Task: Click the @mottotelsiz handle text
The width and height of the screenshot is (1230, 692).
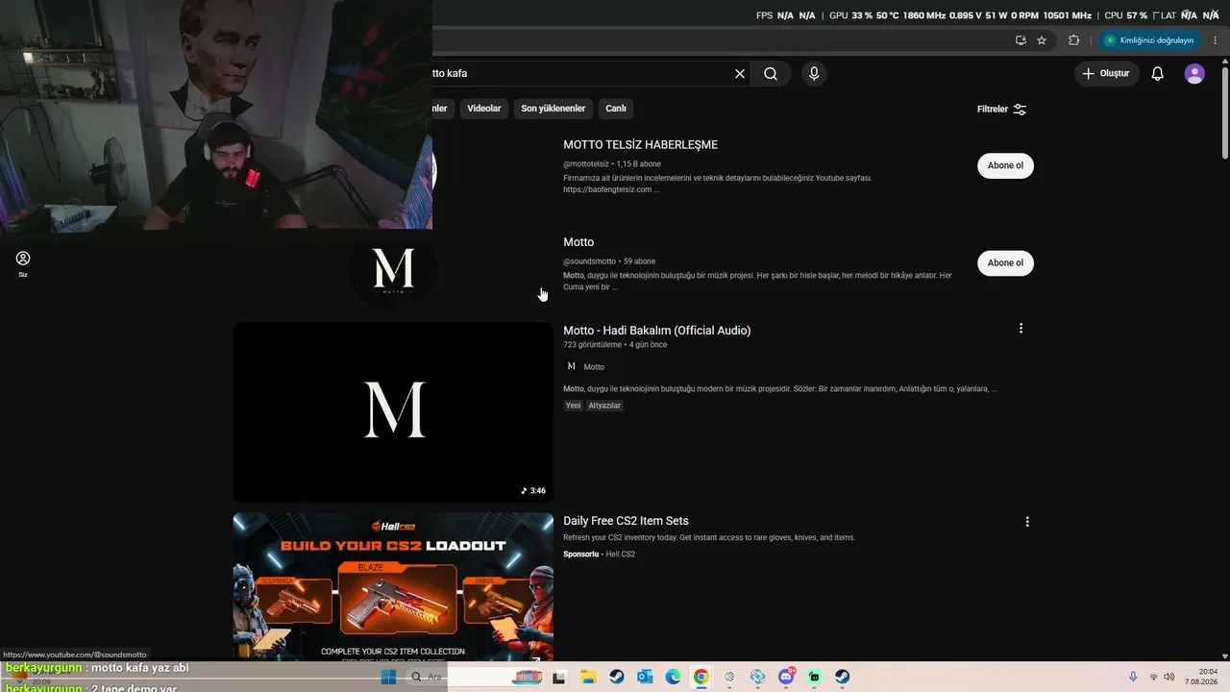Action: [x=586, y=164]
